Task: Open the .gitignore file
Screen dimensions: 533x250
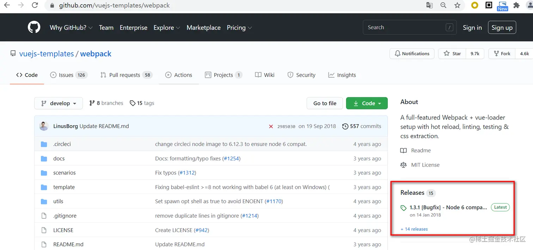Action: (65, 216)
